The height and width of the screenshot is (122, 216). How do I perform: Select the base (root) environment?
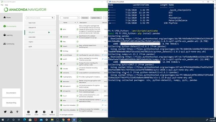click(x=40, y=23)
